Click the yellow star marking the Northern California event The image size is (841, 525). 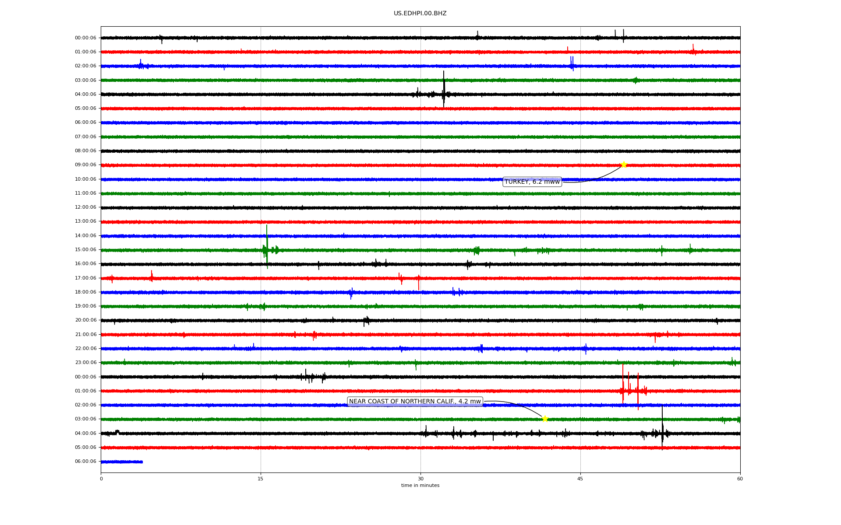[x=545, y=419]
